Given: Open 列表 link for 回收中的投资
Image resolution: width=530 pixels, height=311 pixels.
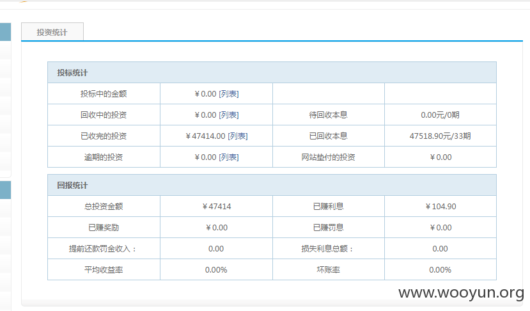Looking at the screenshot, I should pyautogui.click(x=229, y=115).
